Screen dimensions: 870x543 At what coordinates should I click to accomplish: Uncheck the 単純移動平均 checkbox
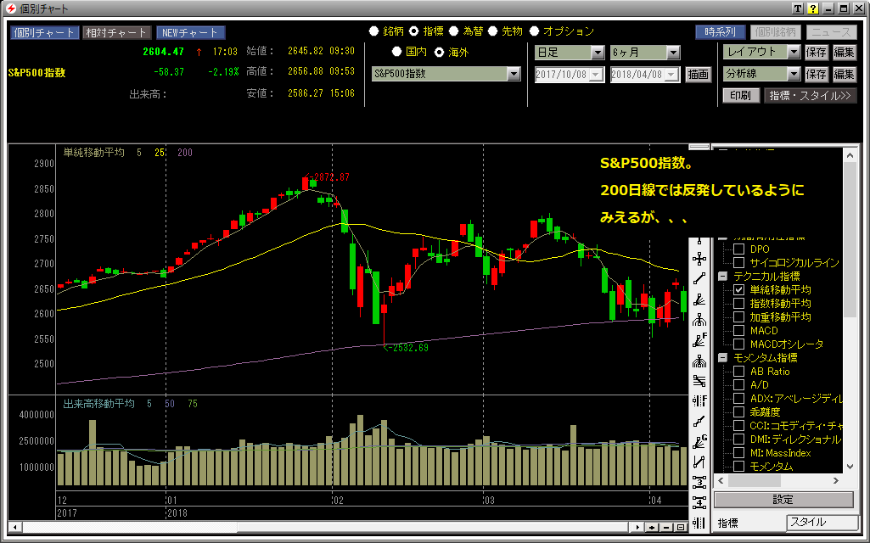tap(739, 289)
